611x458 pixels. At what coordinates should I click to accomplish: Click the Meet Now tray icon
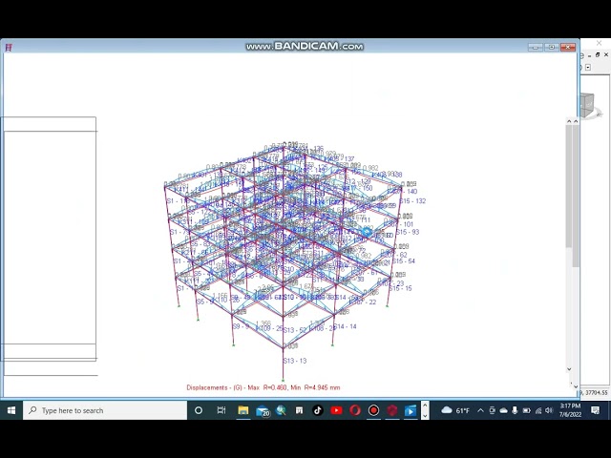coord(493,410)
